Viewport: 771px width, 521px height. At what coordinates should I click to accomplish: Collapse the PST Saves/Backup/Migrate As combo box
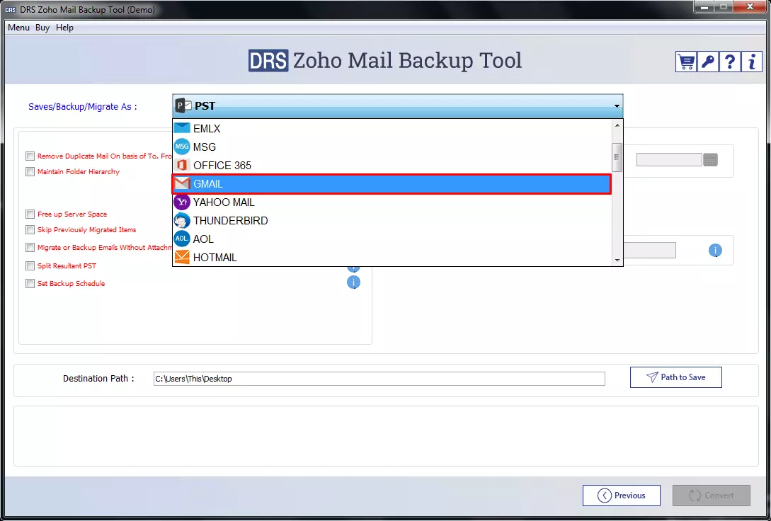397,105
